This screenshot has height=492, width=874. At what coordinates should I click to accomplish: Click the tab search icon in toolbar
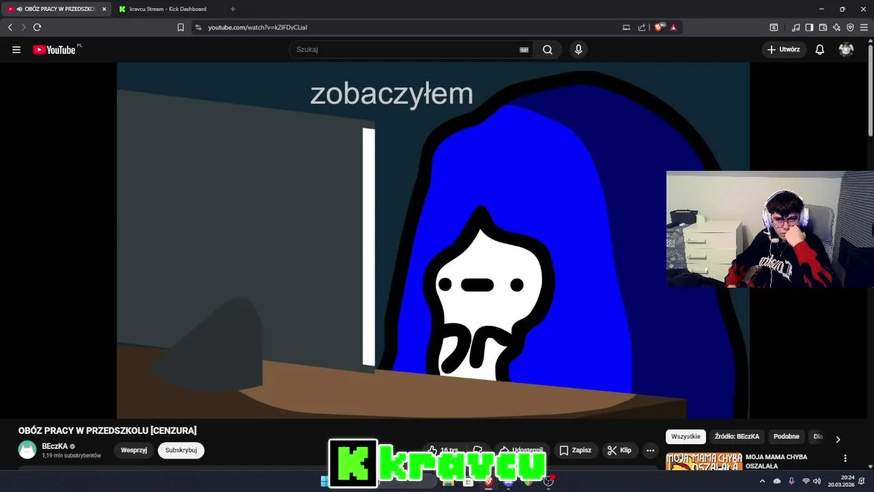[x=774, y=27]
